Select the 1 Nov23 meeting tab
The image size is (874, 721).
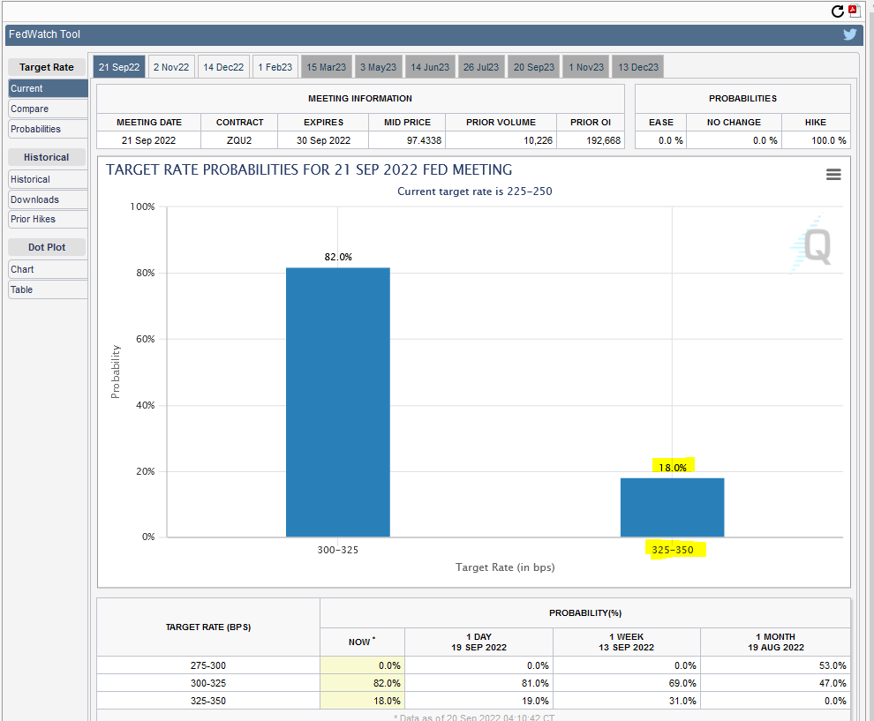point(586,67)
